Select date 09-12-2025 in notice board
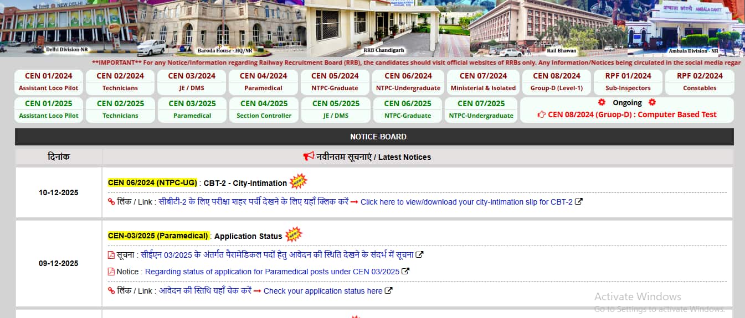Image resolution: width=745 pixels, height=318 pixels. 59,263
